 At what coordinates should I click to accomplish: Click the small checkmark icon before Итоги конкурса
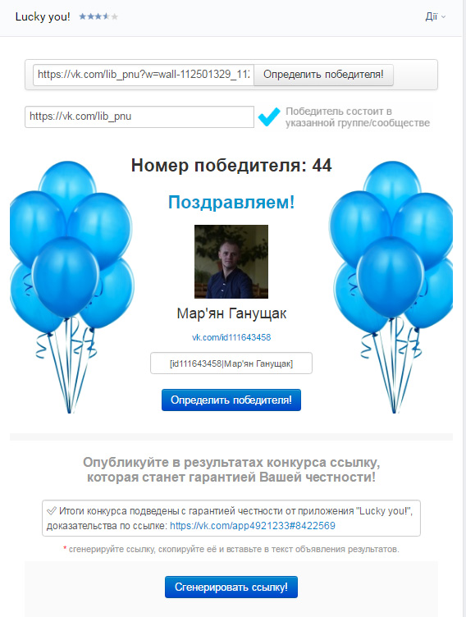(52, 511)
